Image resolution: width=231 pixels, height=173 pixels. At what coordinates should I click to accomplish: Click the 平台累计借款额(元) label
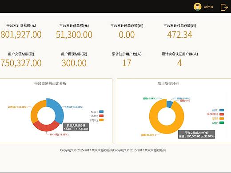(x=74, y=26)
